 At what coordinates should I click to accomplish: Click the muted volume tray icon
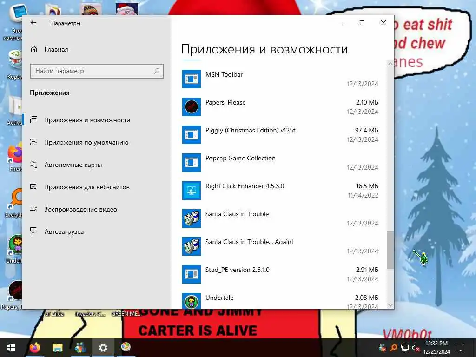415,348
